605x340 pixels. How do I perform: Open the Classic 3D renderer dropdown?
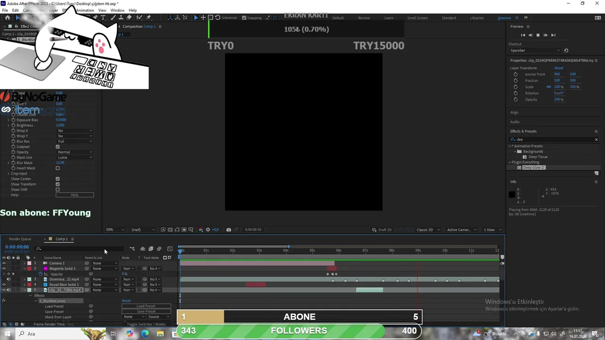(428, 230)
